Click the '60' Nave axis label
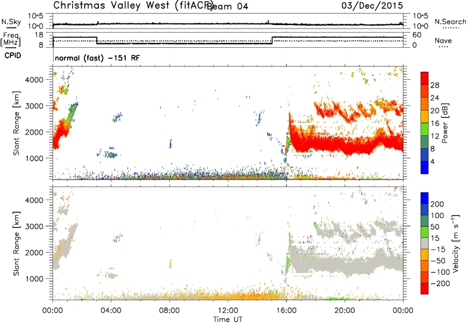This screenshot has height=323, width=466. coord(417,35)
